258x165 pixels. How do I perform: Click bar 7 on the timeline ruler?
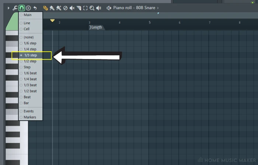tap(210, 23)
